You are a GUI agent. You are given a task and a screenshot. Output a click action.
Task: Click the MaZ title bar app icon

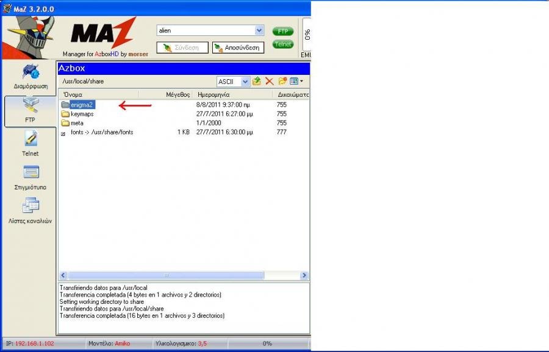coord(7,9)
